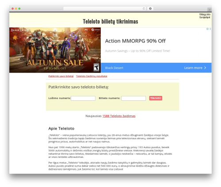The image size is (221, 187).
Task: Click the Black Desert logo on the banner
Action: click(x=20, y=30)
